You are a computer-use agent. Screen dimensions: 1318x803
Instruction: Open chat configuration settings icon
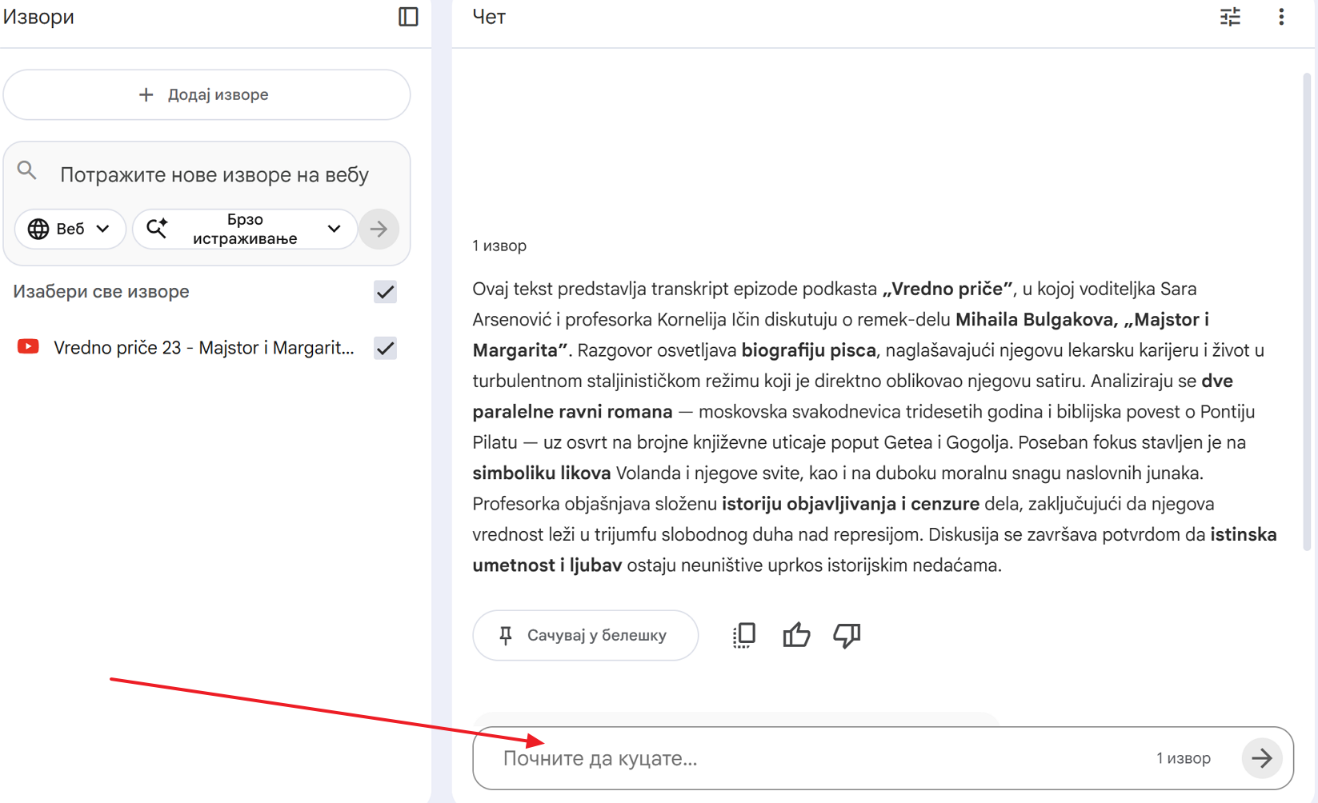1230,17
